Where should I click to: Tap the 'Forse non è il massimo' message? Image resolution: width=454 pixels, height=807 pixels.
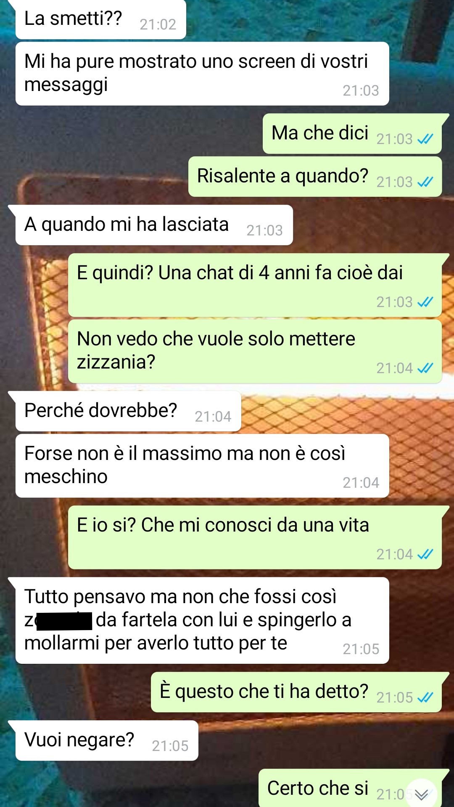tap(202, 466)
